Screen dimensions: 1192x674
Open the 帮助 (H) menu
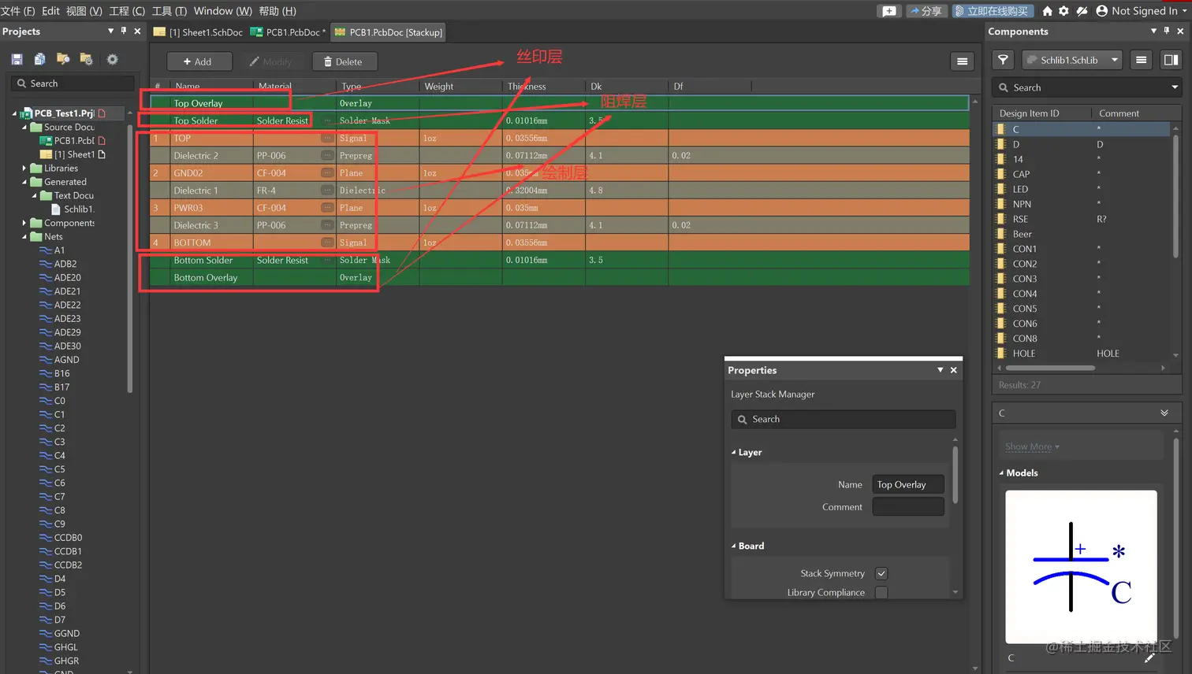(x=278, y=11)
